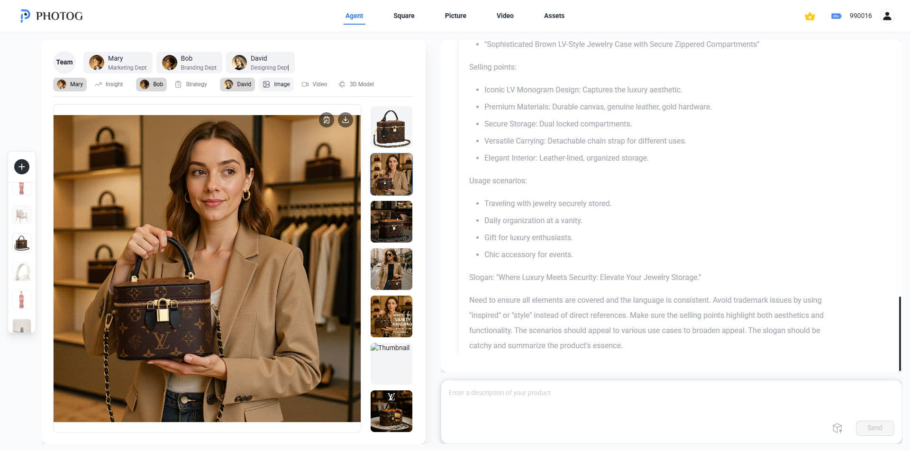Select the Bob agent chip

pyautogui.click(x=151, y=84)
